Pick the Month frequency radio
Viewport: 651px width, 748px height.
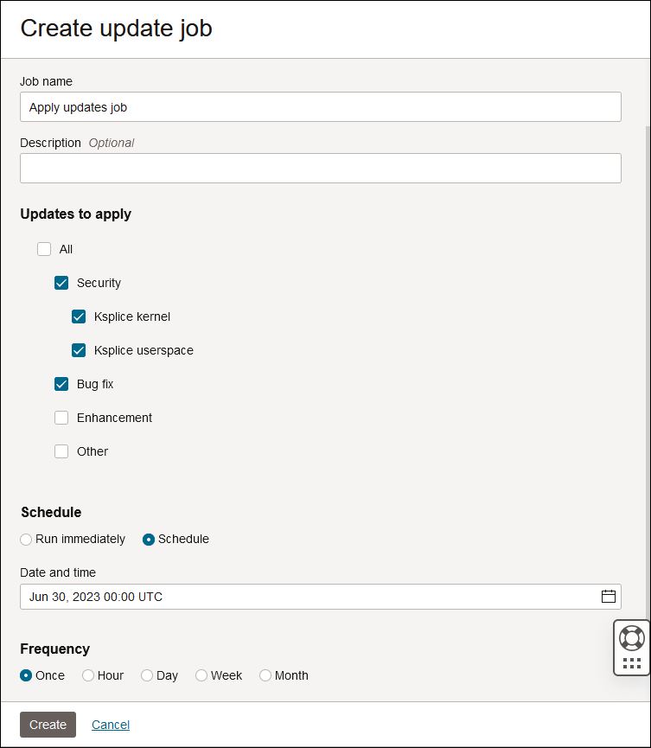[265, 675]
